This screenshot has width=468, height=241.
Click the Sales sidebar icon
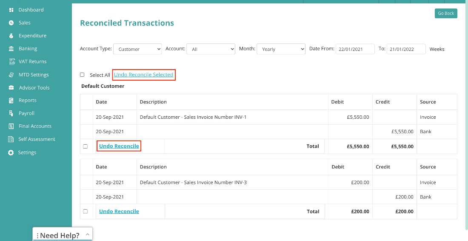11,22
